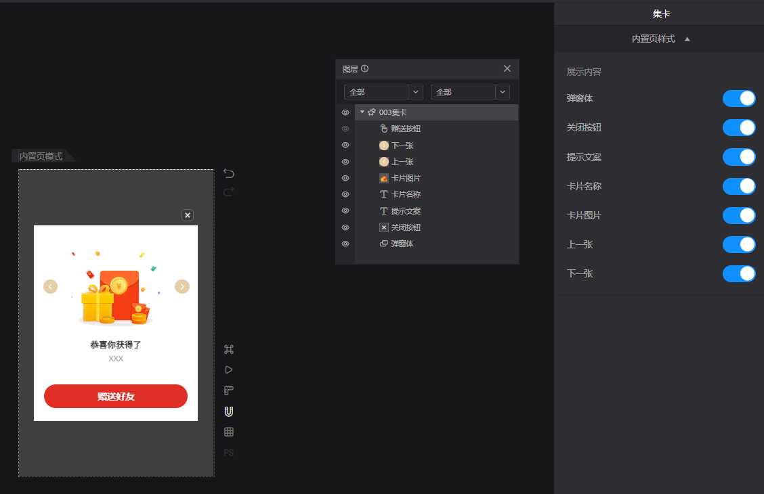The height and width of the screenshot is (494, 764).
Task: Toggle the grid display icon
Action: click(x=228, y=432)
